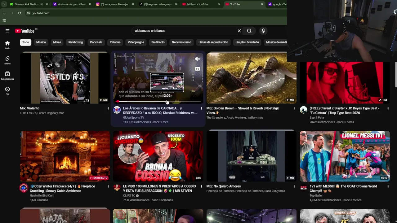
Task: Open Nashville Bird Cam channel avatar
Action: 24,188
